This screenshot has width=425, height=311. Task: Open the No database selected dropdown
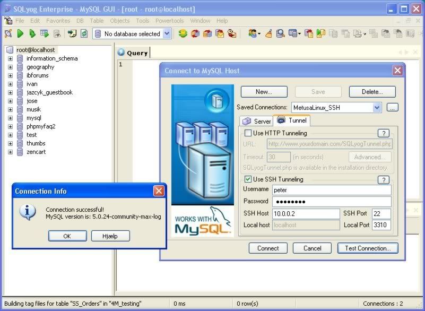pos(167,33)
